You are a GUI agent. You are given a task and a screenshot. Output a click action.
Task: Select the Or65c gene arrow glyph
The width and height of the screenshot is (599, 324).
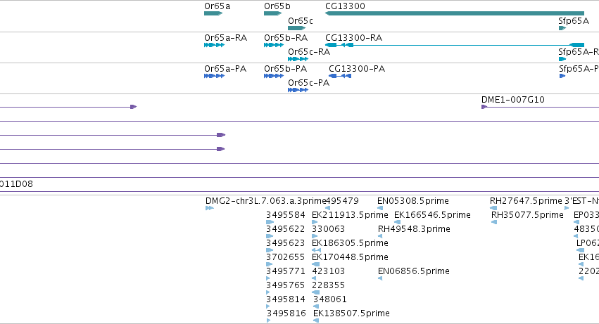(297, 28)
